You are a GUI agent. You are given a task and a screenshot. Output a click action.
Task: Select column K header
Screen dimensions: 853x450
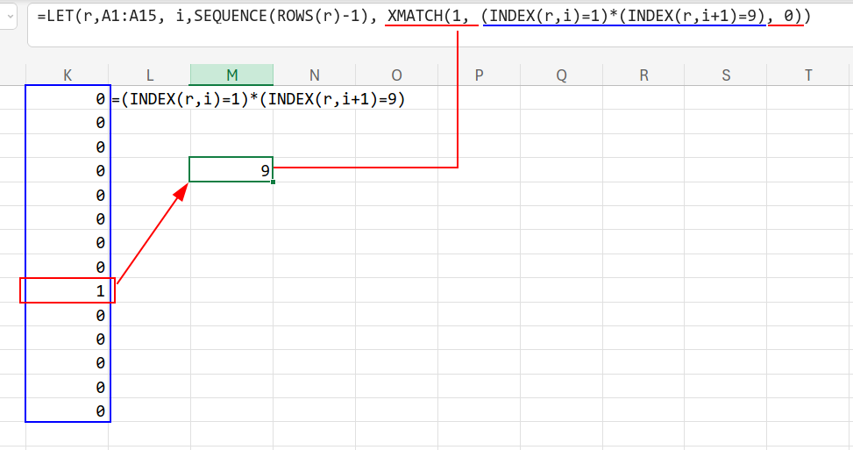[x=68, y=75]
